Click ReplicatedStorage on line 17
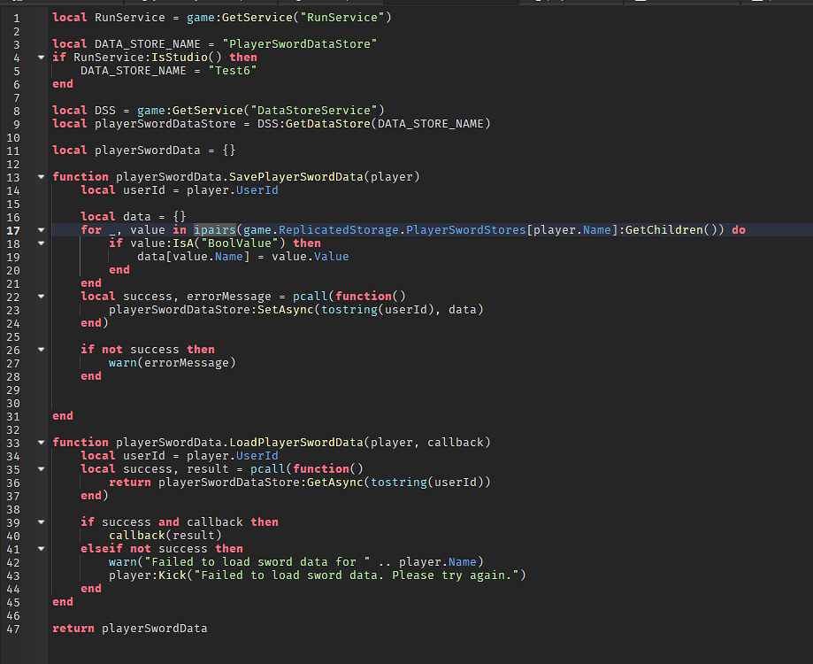813x664 pixels. pos(339,230)
